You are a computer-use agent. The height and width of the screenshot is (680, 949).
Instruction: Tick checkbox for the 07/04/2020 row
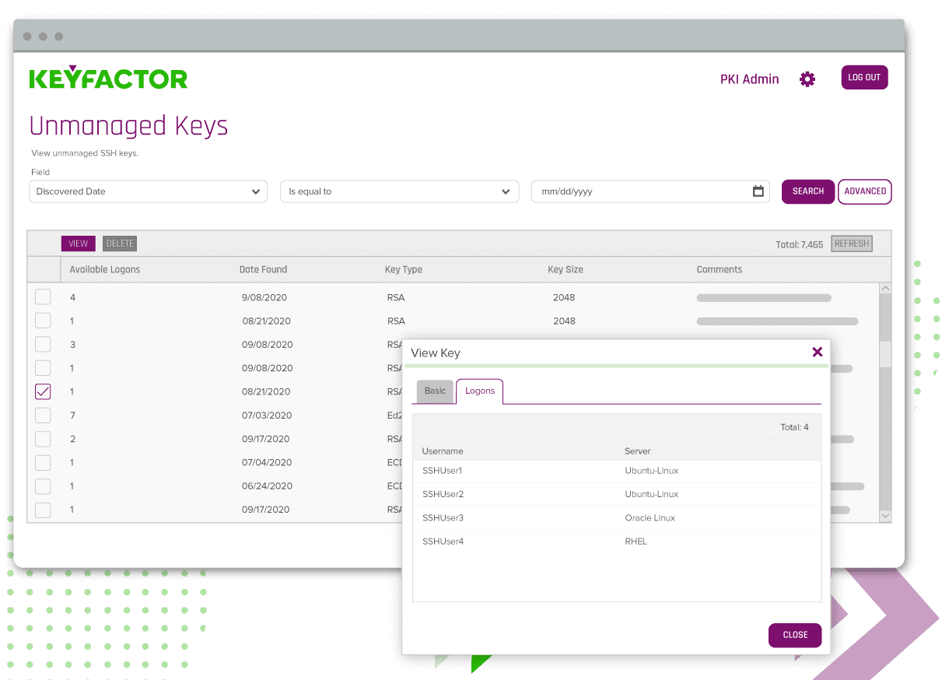point(43,463)
